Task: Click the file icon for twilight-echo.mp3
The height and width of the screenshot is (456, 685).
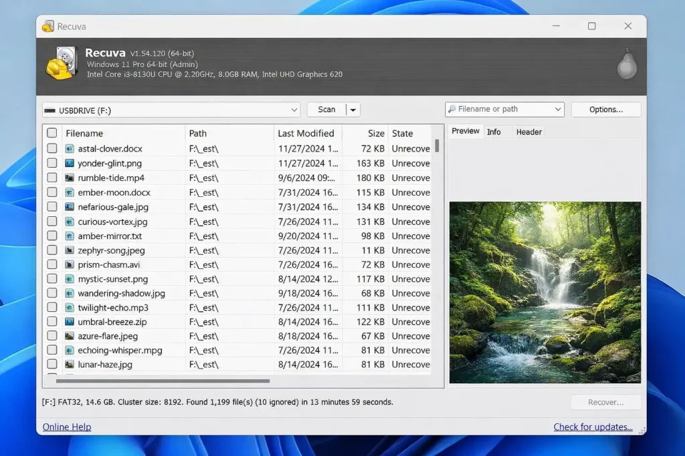Action: pyautogui.click(x=70, y=308)
